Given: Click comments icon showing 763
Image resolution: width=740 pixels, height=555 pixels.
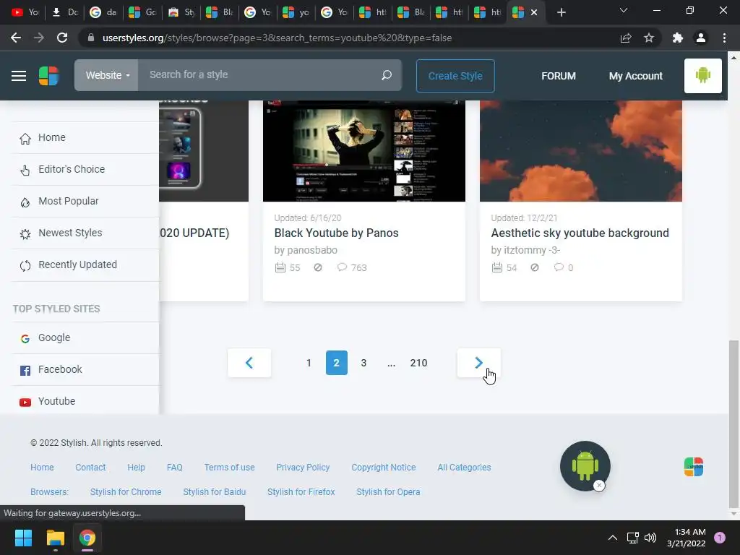Looking at the screenshot, I should 342,267.
